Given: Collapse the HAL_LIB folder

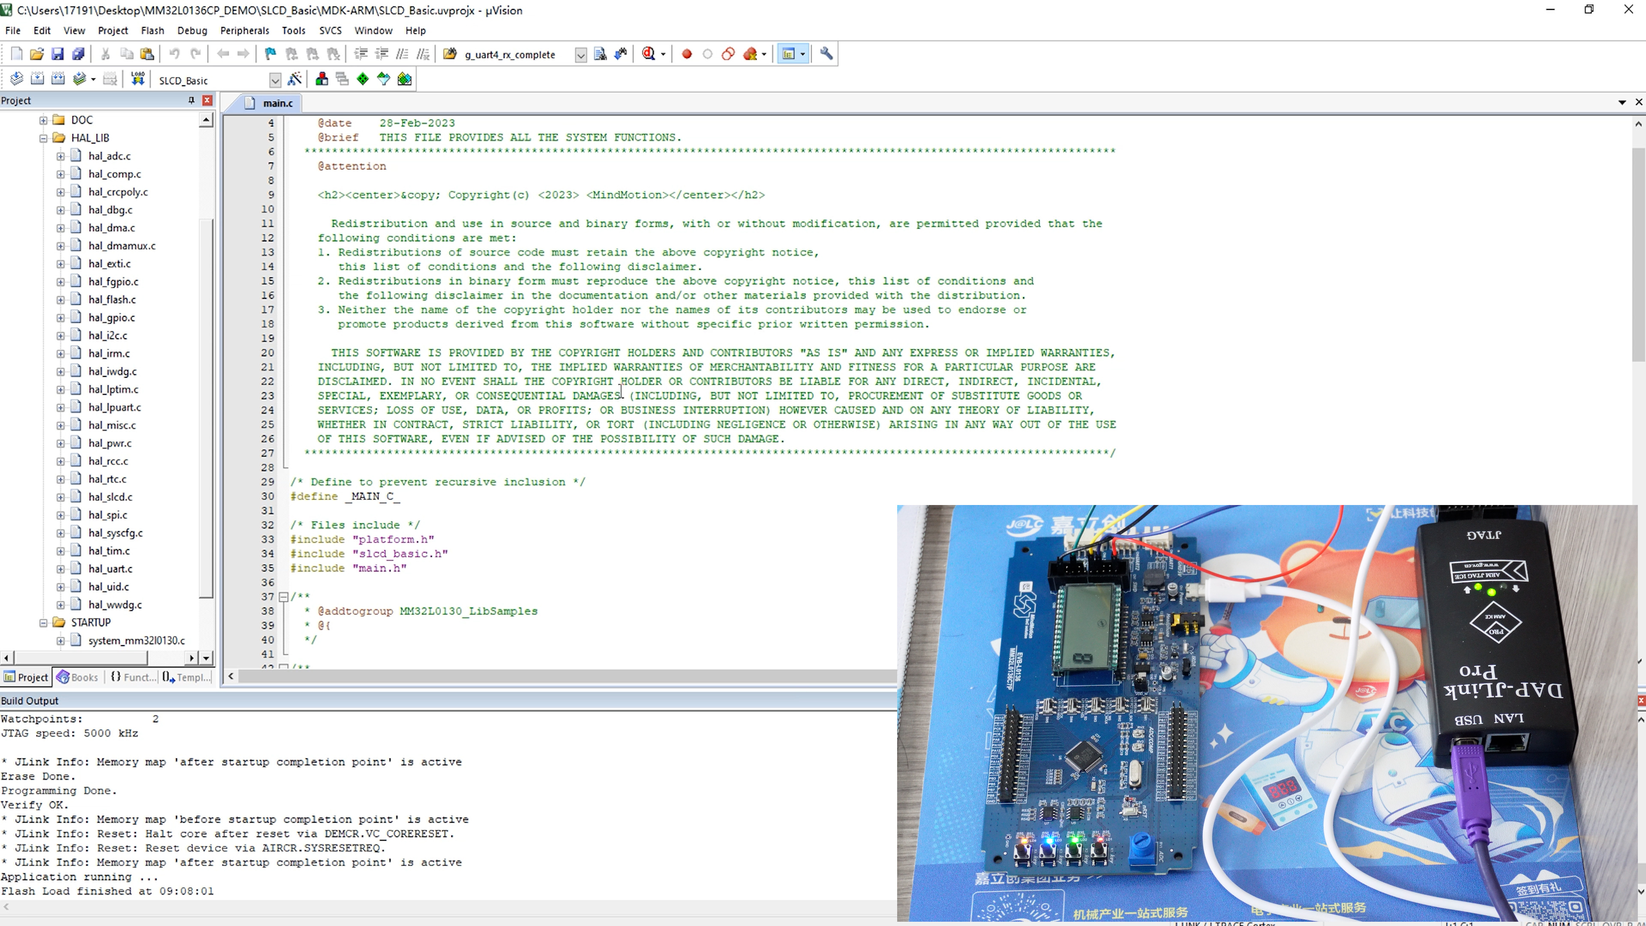Looking at the screenshot, I should pos(43,138).
